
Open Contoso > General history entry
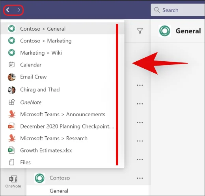(x=62, y=29)
